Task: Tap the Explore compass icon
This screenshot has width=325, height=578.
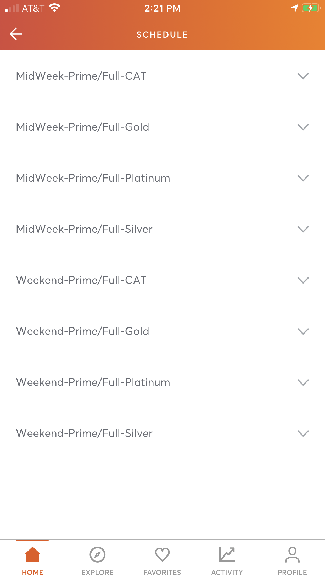Action: [97, 554]
